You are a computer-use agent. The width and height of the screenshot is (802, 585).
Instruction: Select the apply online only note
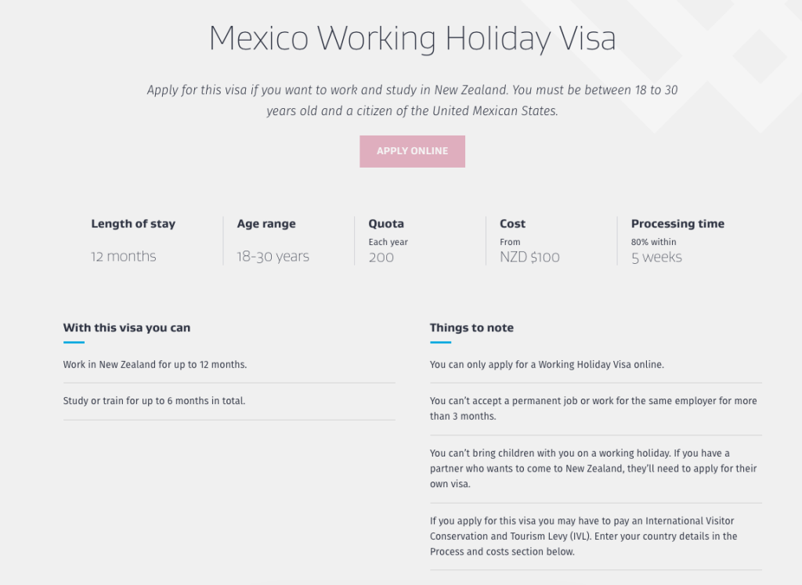547,365
